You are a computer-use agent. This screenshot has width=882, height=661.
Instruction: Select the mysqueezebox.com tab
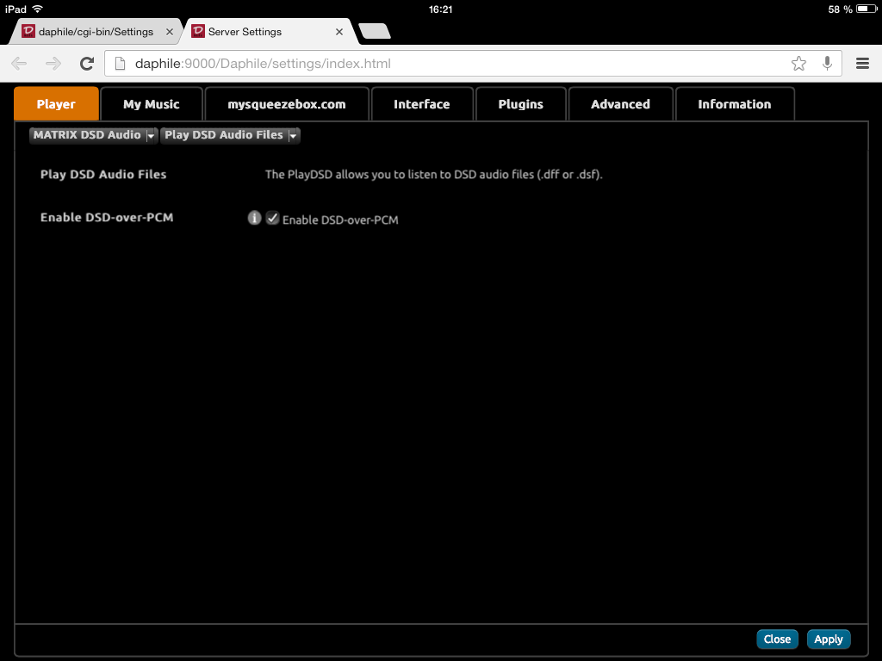point(286,104)
